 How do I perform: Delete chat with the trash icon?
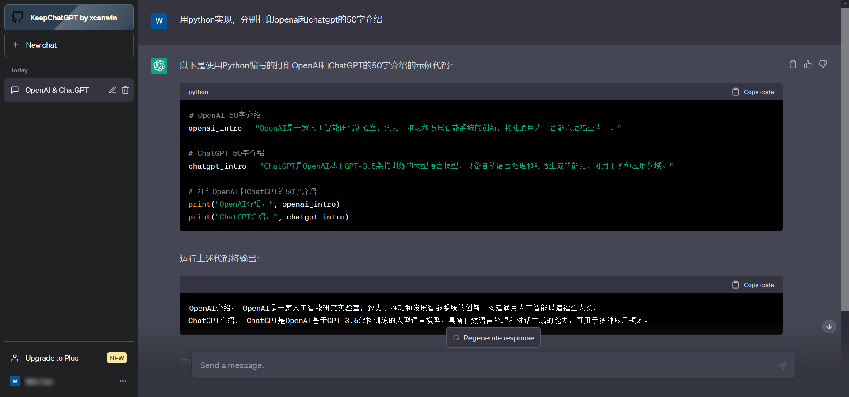coord(126,90)
